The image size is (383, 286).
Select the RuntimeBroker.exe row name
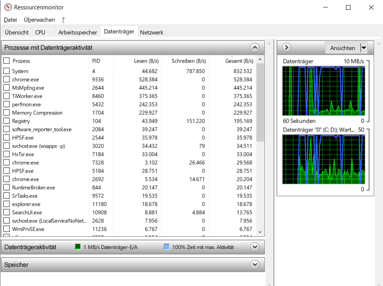pyautogui.click(x=34, y=187)
